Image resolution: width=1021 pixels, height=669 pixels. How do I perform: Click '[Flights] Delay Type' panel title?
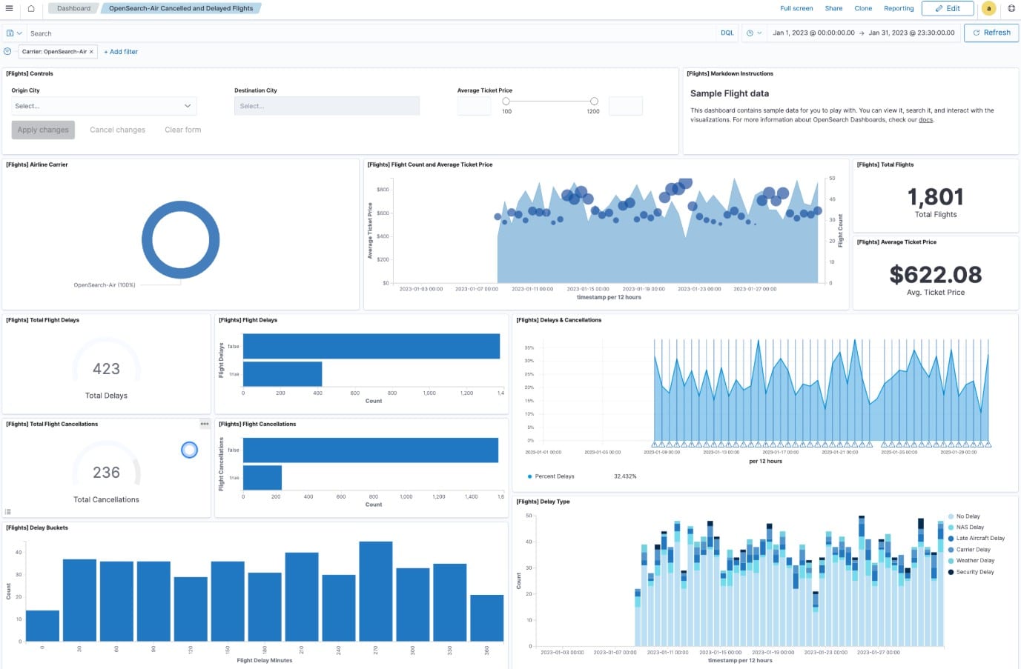pos(543,502)
